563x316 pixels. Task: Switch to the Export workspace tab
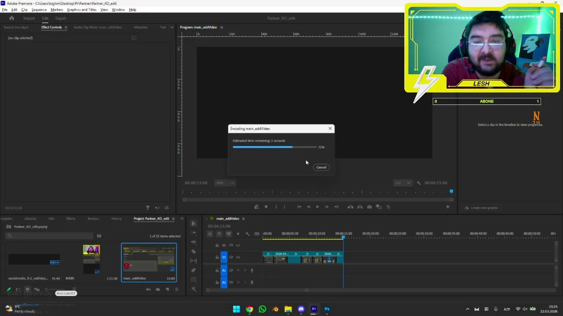pyautogui.click(x=61, y=18)
